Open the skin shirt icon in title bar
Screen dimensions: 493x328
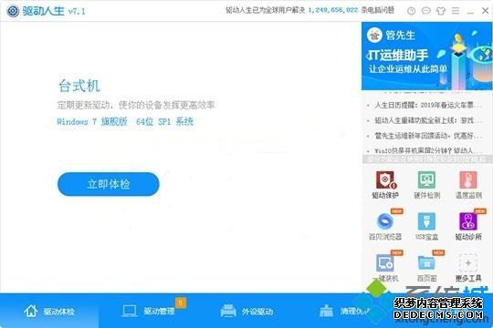[x=440, y=11]
